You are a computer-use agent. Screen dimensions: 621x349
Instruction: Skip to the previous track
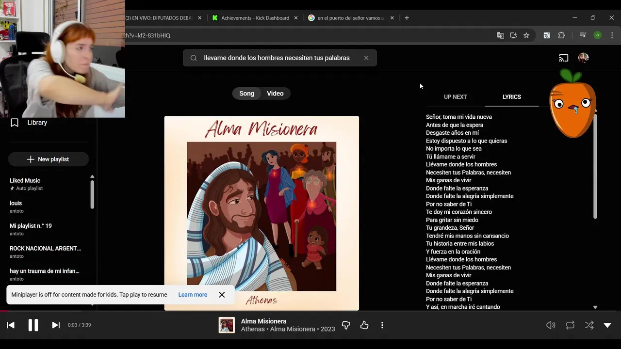[11, 325]
